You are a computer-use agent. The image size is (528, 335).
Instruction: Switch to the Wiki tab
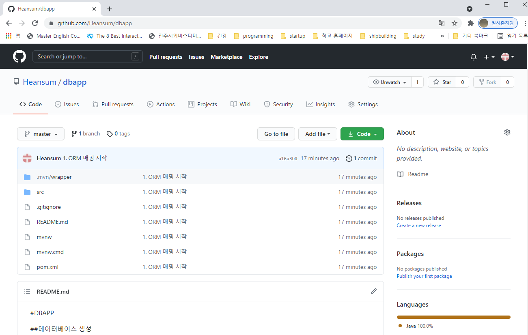[x=240, y=104]
